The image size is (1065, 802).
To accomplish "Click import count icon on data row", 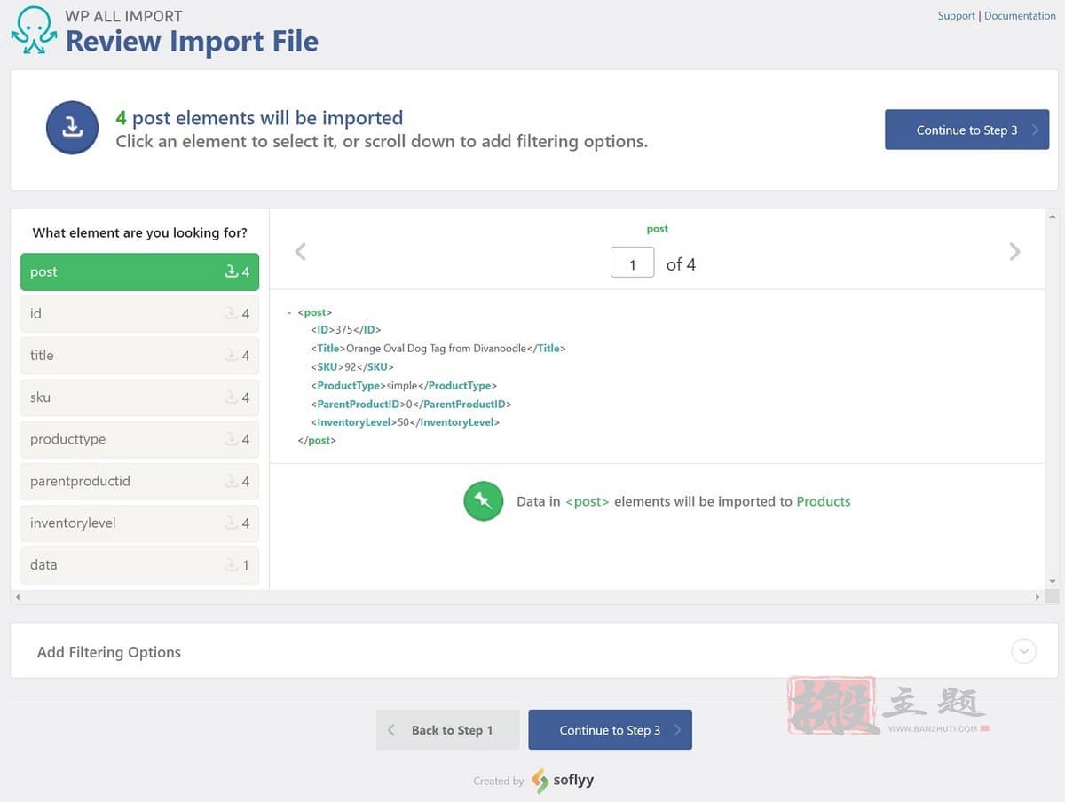I will (x=232, y=564).
